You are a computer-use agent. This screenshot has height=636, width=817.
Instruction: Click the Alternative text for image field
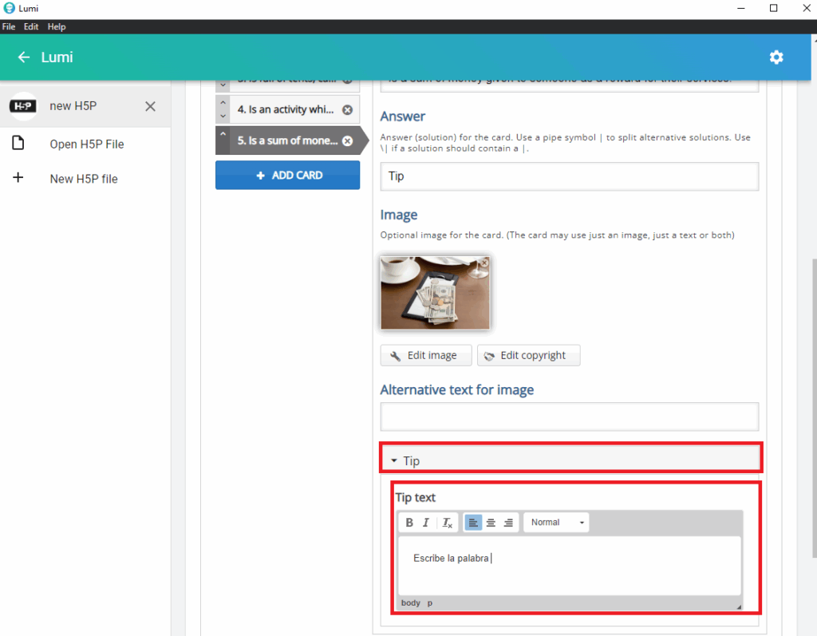tap(569, 417)
